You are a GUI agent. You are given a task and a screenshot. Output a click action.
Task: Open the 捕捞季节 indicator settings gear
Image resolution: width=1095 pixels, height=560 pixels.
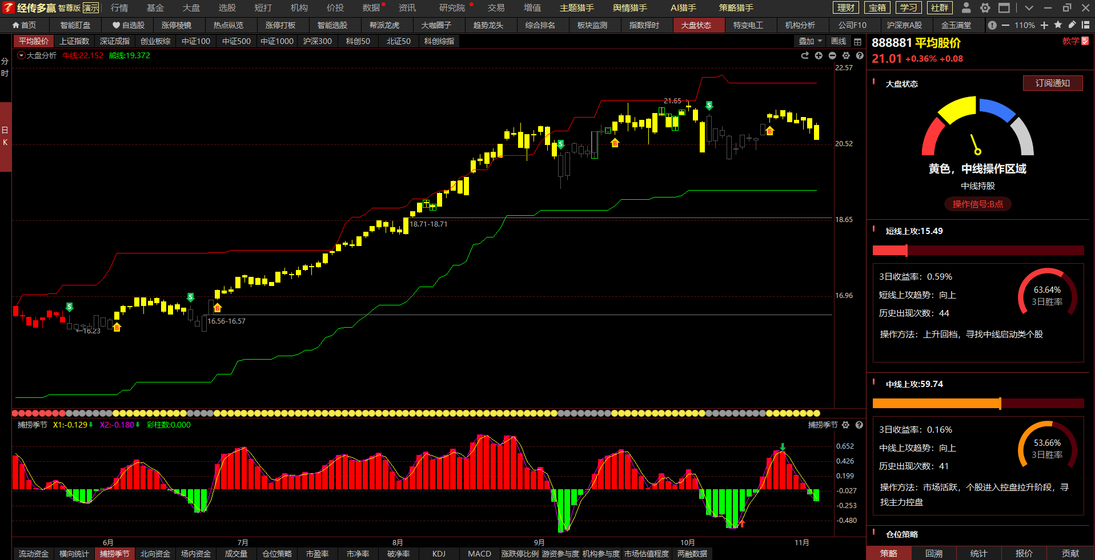pyautogui.click(x=845, y=425)
